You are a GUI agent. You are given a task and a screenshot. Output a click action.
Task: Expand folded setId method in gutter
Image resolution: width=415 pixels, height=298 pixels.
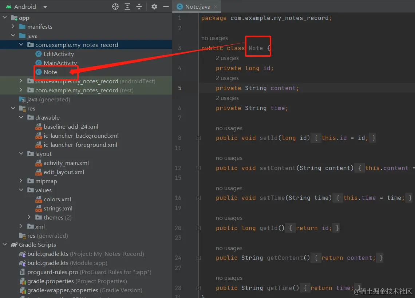point(198,138)
